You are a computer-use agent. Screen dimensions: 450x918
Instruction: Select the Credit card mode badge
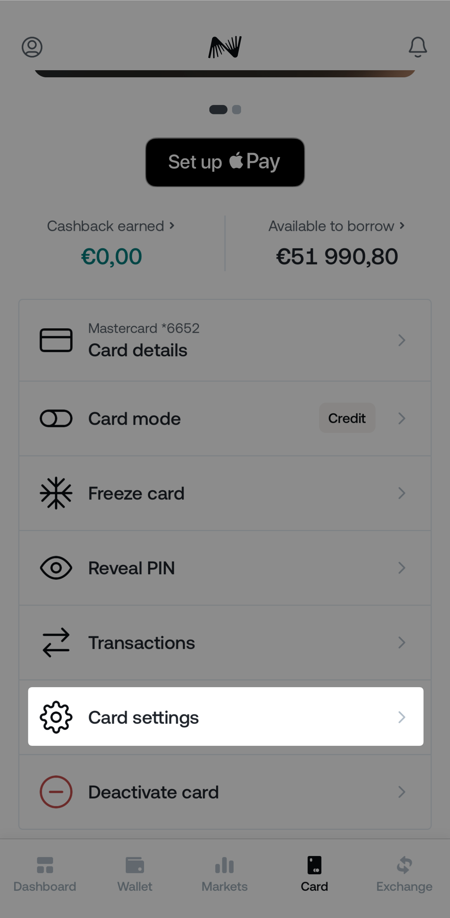coord(347,418)
